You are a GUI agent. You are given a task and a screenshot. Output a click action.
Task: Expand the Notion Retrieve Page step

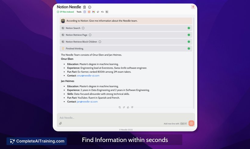tap(126, 35)
